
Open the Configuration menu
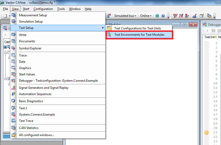point(43,9)
